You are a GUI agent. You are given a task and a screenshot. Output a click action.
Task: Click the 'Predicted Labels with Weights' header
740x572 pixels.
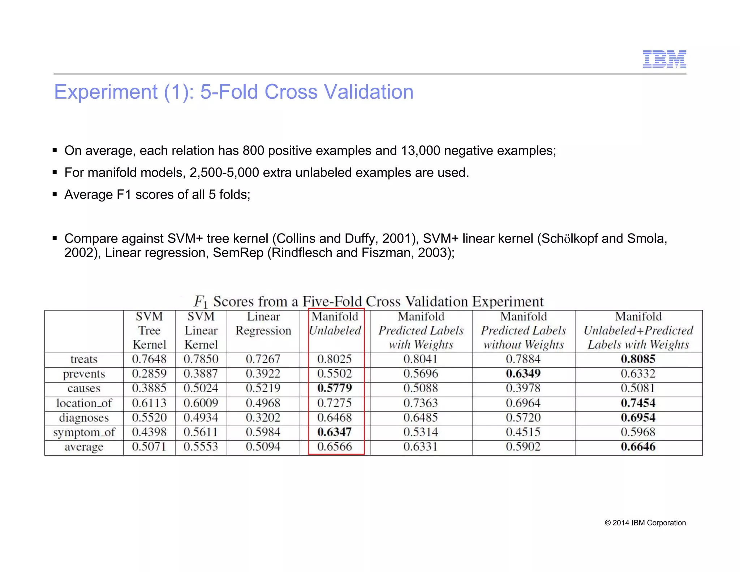pyautogui.click(x=421, y=330)
